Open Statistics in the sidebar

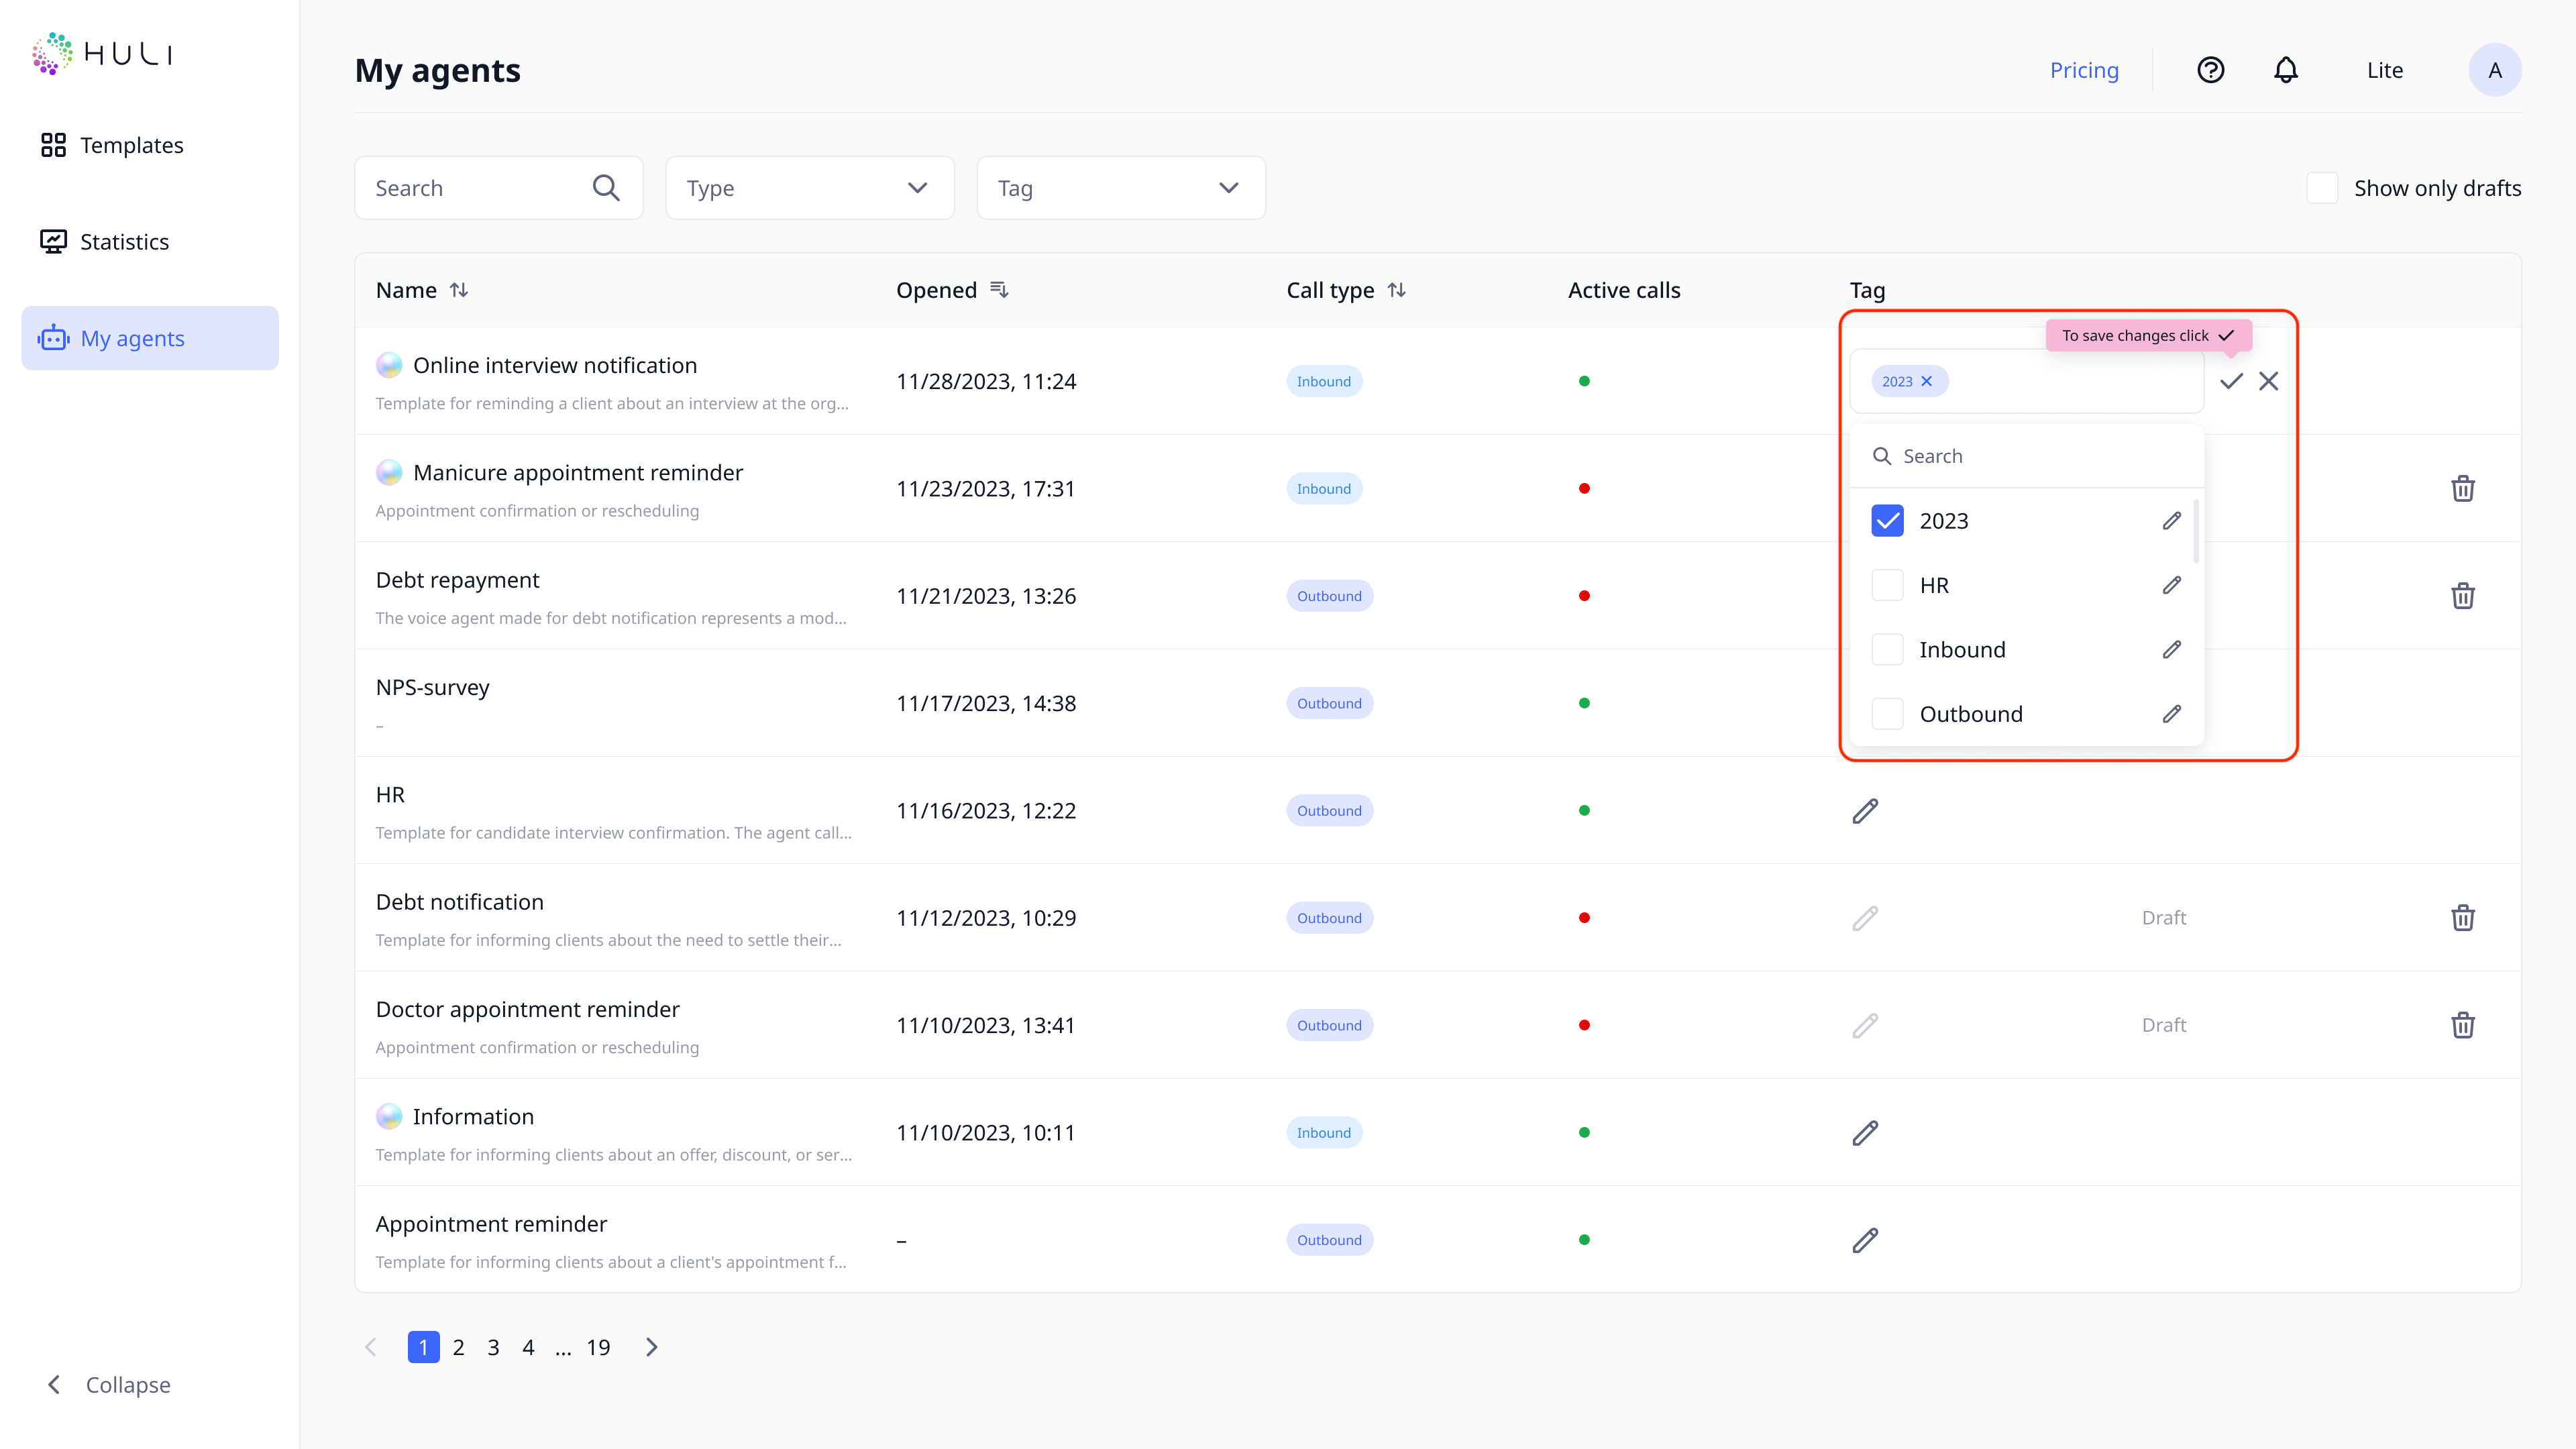click(124, 242)
